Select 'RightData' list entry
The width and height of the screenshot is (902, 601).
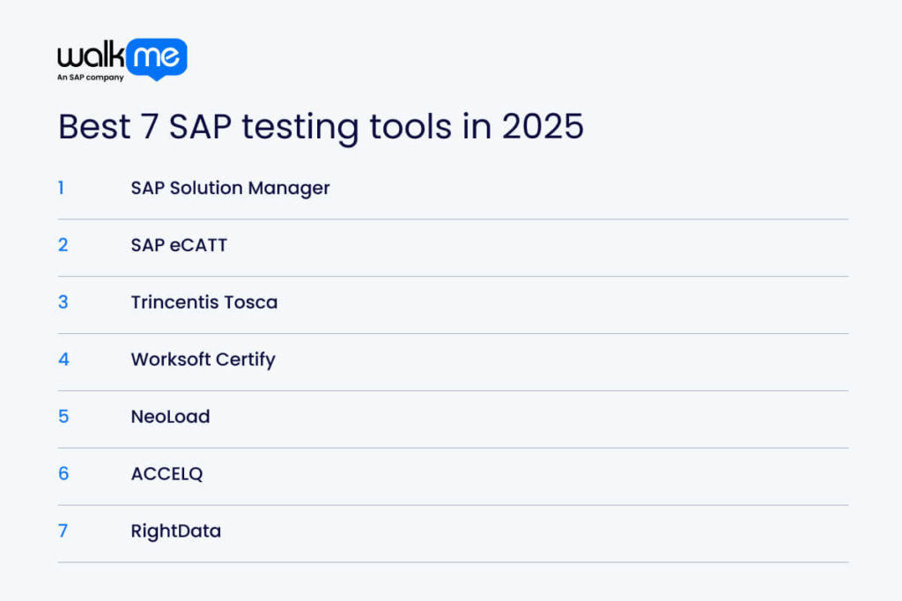tap(176, 531)
